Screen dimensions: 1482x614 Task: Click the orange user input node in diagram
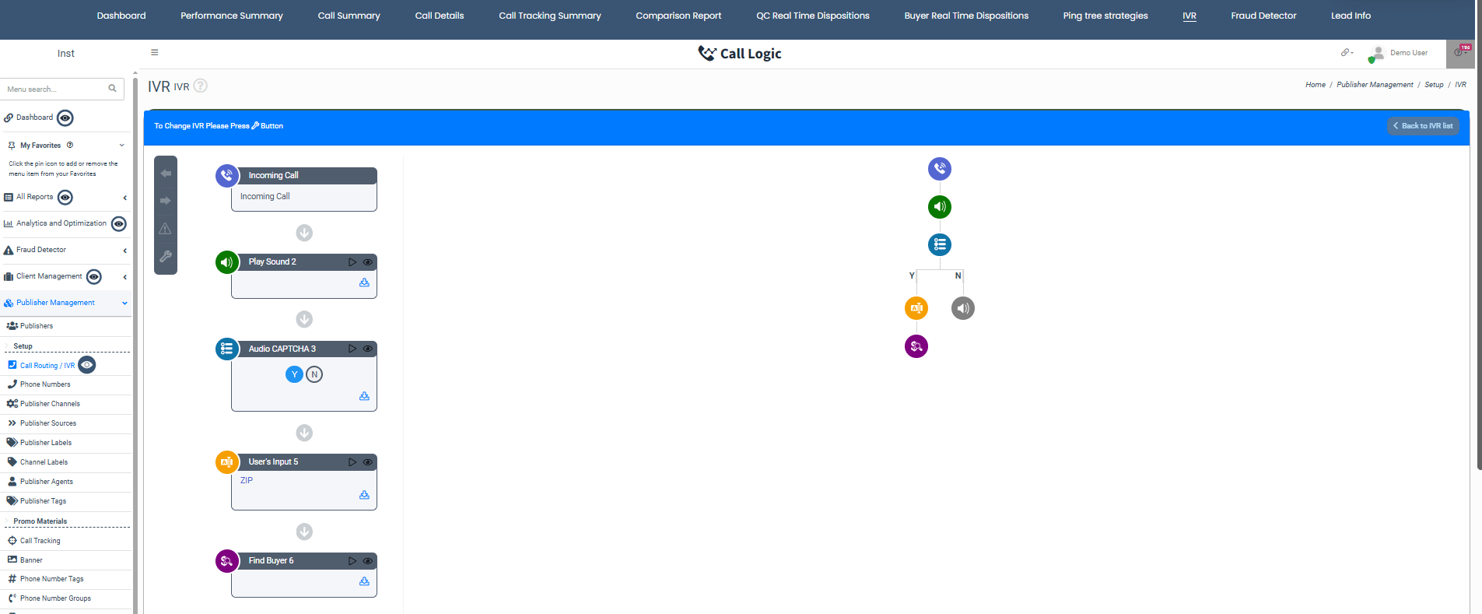tap(916, 308)
